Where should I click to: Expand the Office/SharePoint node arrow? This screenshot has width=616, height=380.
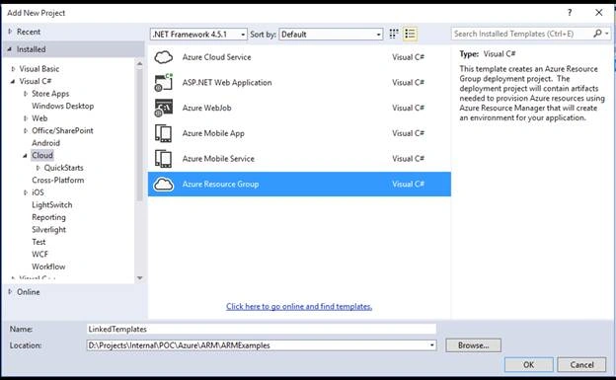coord(26,130)
